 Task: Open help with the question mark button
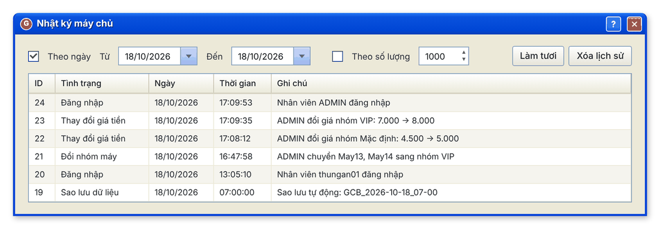pos(613,25)
